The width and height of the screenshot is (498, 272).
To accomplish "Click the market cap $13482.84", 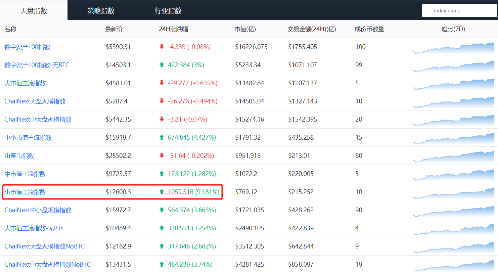I will (250, 83).
